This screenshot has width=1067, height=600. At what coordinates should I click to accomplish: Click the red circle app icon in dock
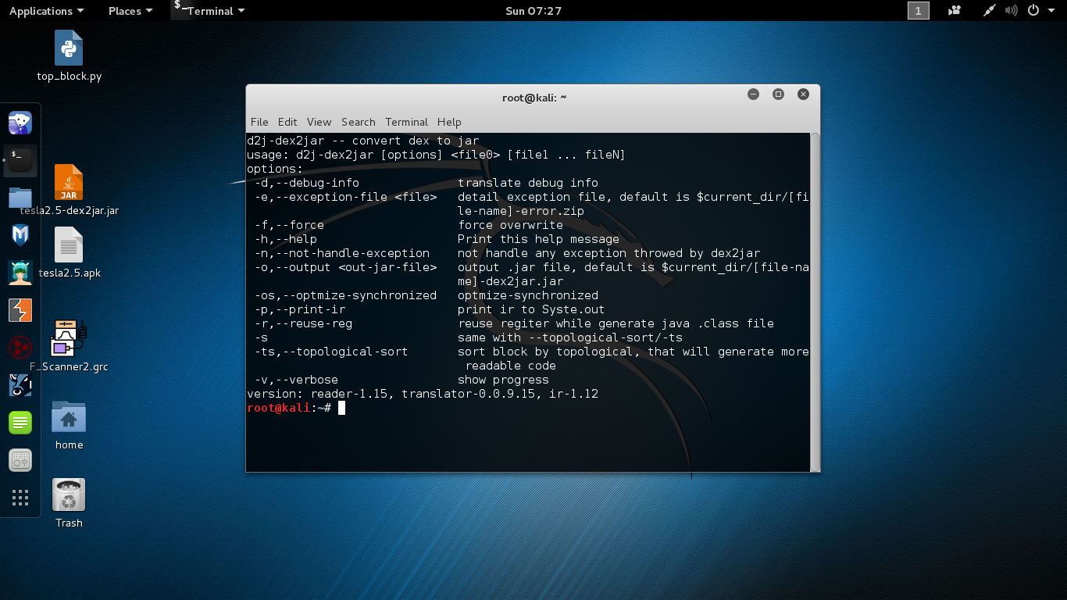pos(20,347)
